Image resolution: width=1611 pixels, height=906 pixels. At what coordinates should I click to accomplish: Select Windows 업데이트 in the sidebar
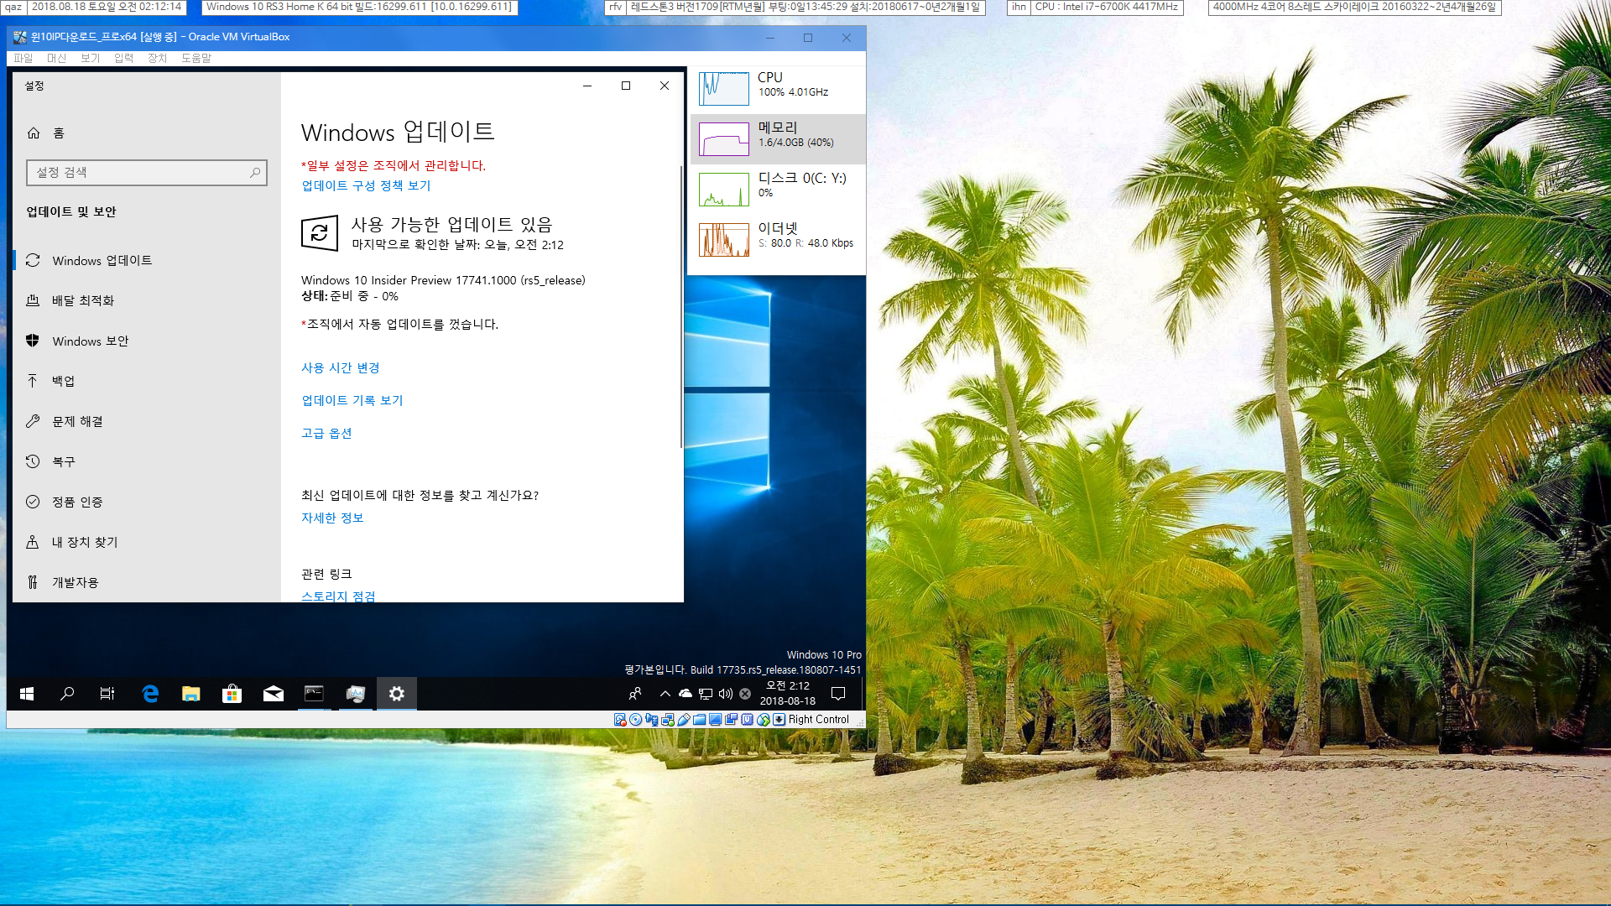pyautogui.click(x=147, y=260)
